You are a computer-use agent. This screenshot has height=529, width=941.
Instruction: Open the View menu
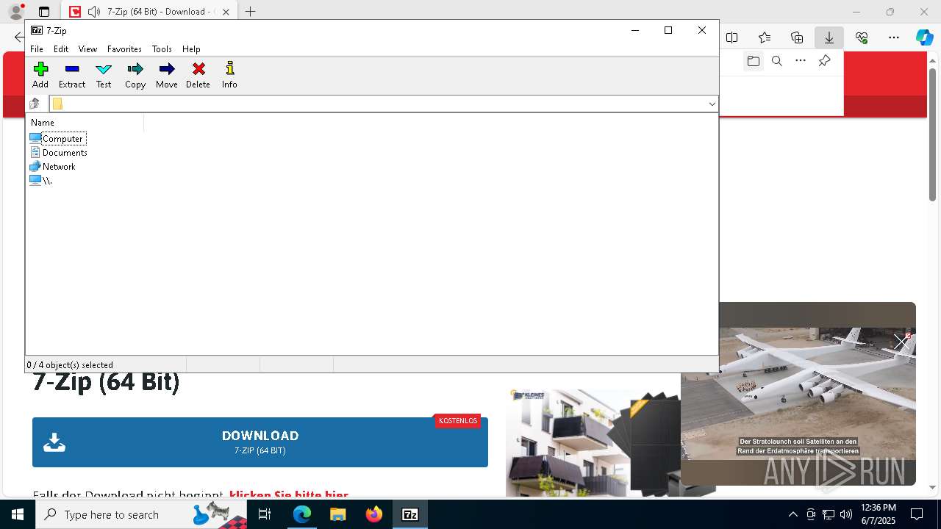pyautogui.click(x=87, y=49)
